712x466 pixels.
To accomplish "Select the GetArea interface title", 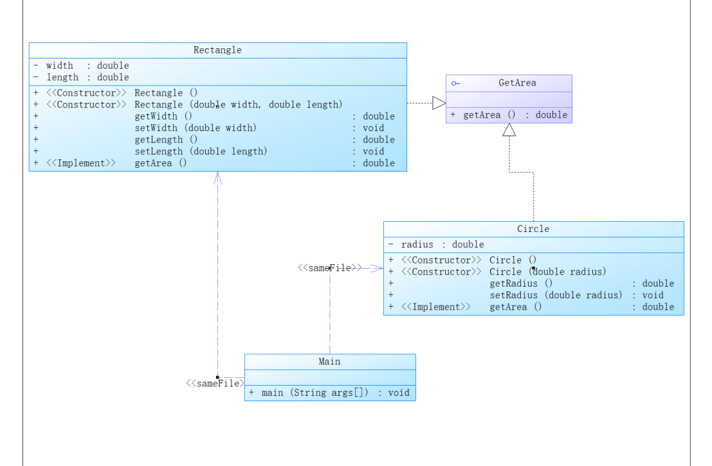I will point(517,82).
